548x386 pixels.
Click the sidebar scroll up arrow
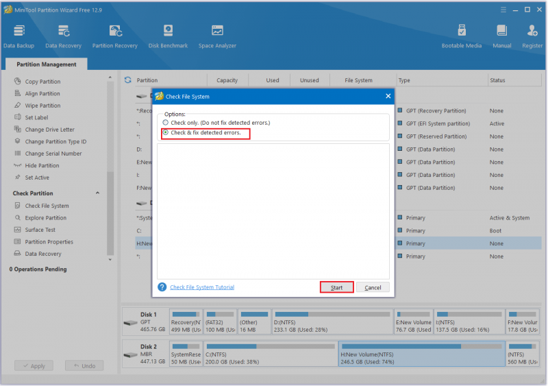110,77
